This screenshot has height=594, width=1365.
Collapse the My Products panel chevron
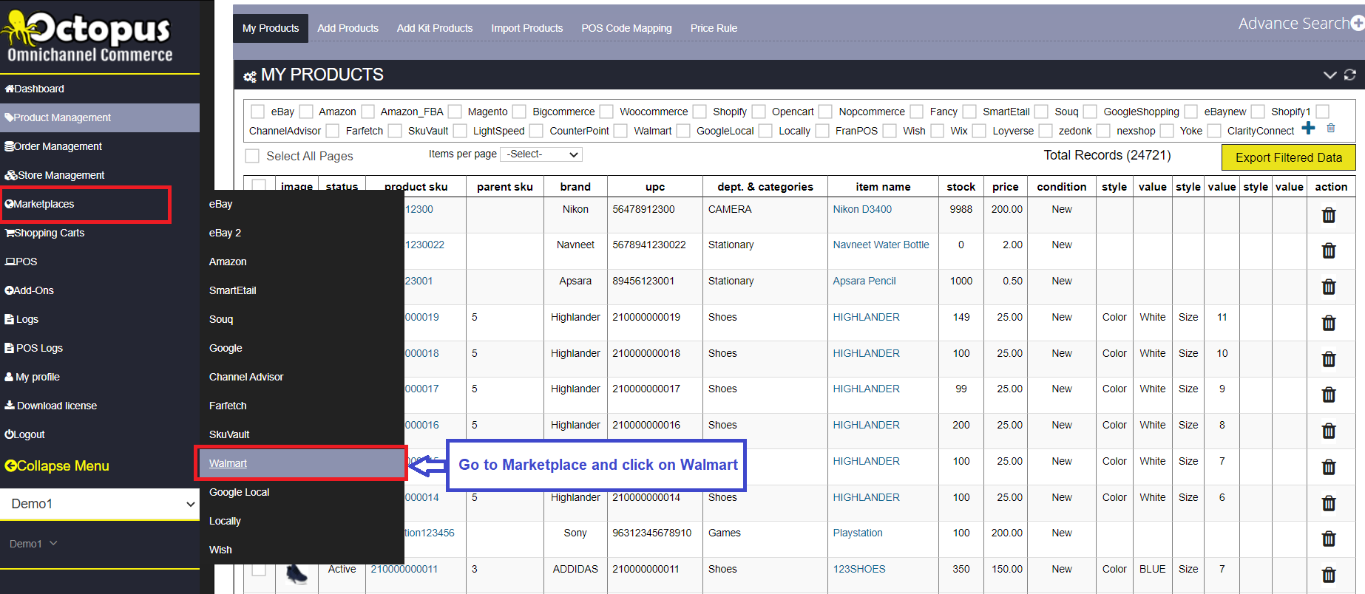point(1330,75)
